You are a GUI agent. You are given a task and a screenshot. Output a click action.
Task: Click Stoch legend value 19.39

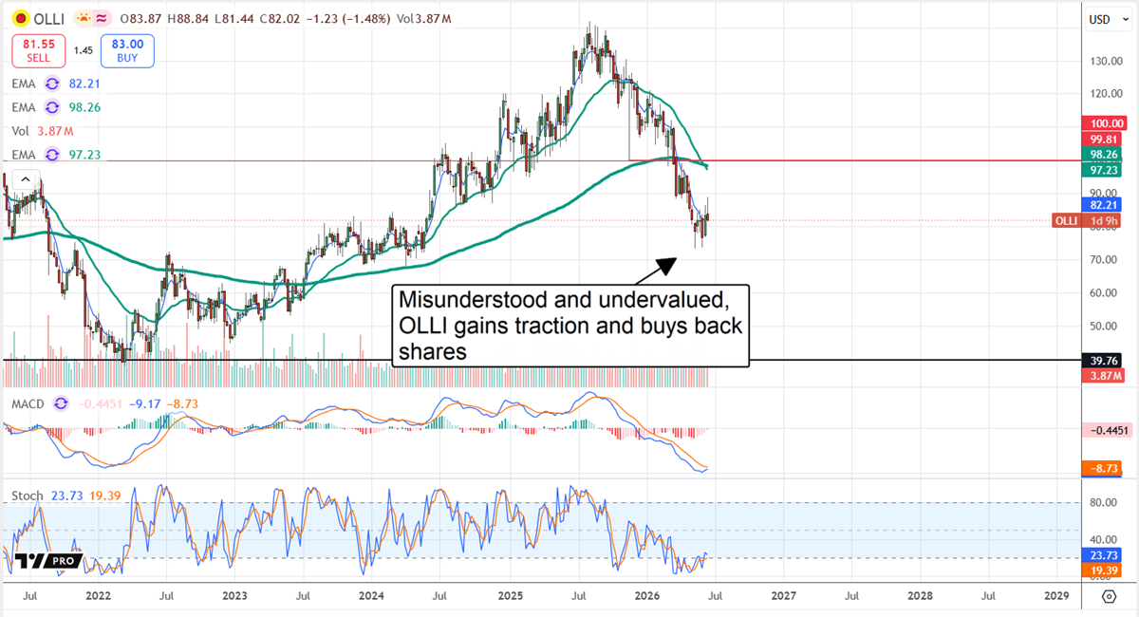tap(104, 496)
